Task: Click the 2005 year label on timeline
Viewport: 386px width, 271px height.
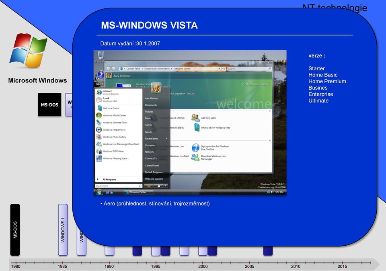Action: pos(249,266)
